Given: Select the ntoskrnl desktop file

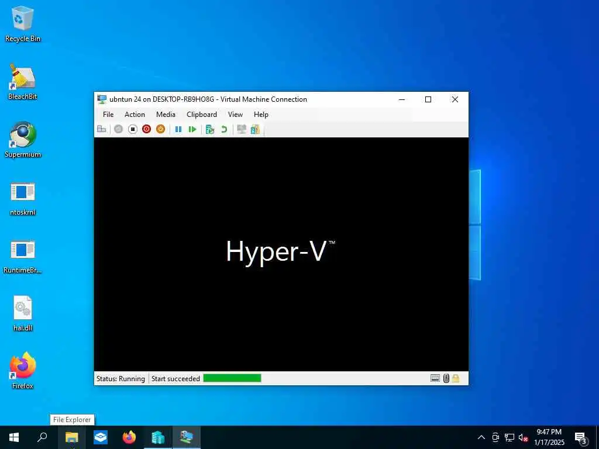Looking at the screenshot, I should [x=23, y=199].
